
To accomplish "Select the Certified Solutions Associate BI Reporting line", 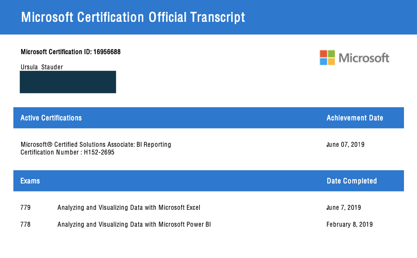I will [x=96, y=144].
